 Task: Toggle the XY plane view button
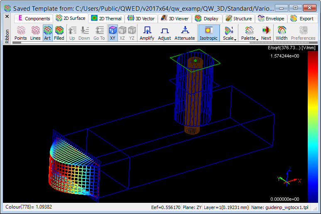coord(113,33)
